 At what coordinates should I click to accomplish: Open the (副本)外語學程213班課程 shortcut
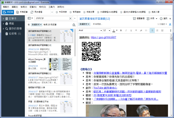click(133, 12)
